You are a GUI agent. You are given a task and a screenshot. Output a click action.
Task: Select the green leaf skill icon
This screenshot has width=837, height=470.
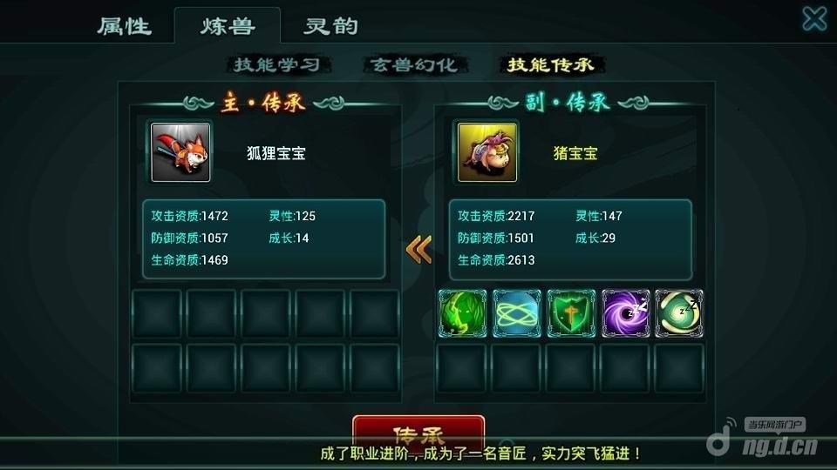point(462,313)
